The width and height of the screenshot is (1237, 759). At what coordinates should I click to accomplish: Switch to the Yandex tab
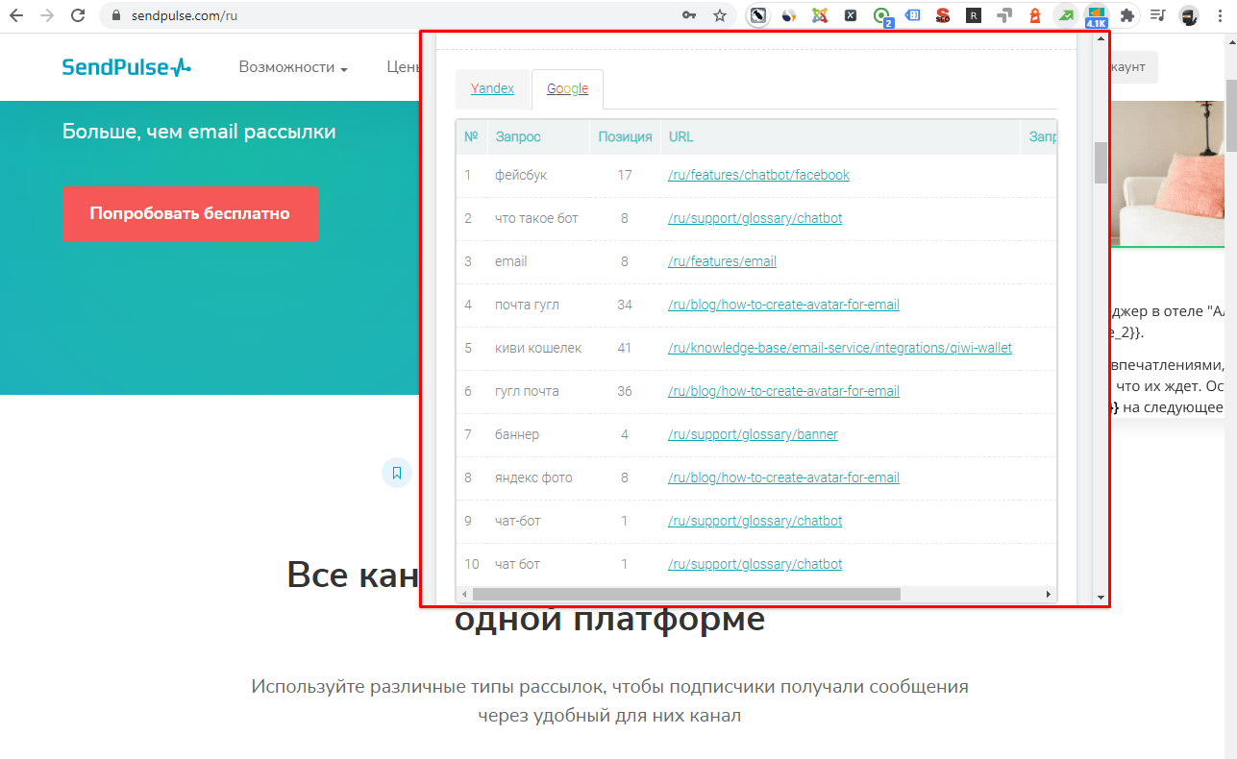(x=492, y=88)
